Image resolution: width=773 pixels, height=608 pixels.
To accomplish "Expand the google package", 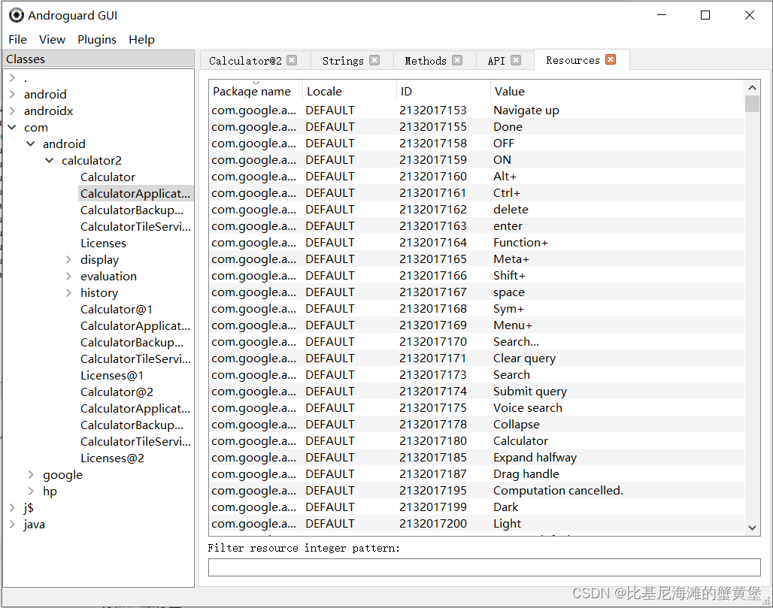I will click(31, 474).
